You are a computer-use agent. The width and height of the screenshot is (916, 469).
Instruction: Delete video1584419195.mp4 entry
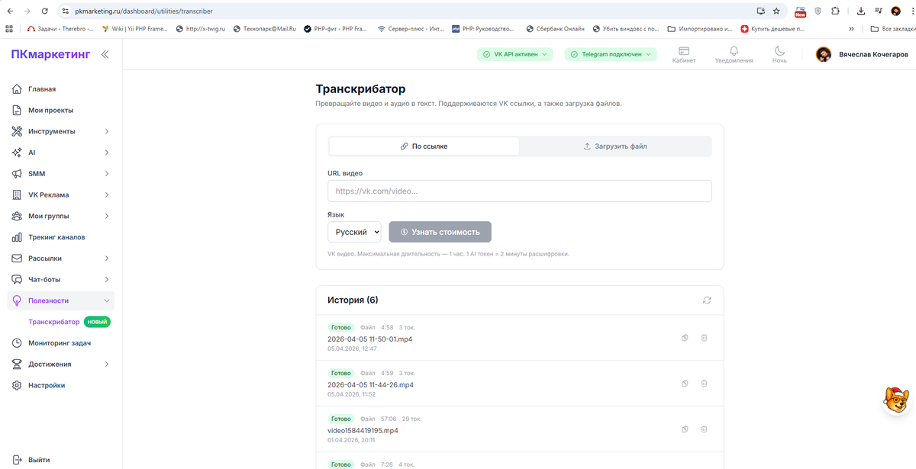704,429
